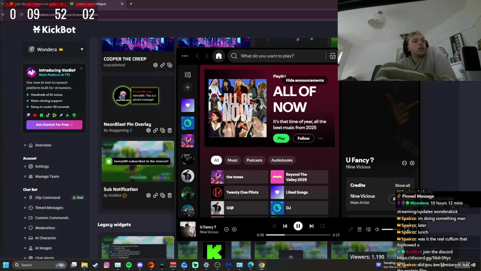481x271 pixels.
Task: Open the Spotify queue icon
Action: [359, 229]
